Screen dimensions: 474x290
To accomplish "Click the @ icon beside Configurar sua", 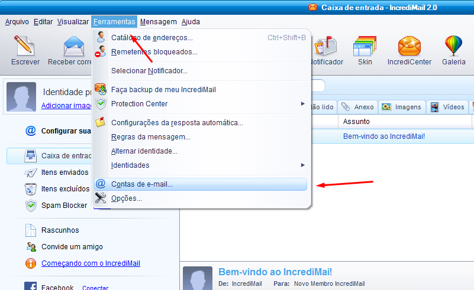I will point(31,131).
